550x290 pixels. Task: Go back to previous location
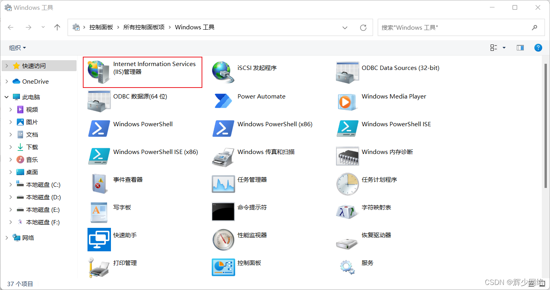[11, 27]
